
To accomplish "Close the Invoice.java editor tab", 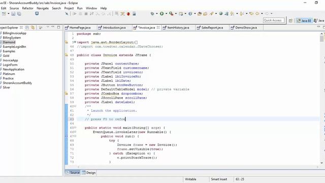I will [158, 27].
